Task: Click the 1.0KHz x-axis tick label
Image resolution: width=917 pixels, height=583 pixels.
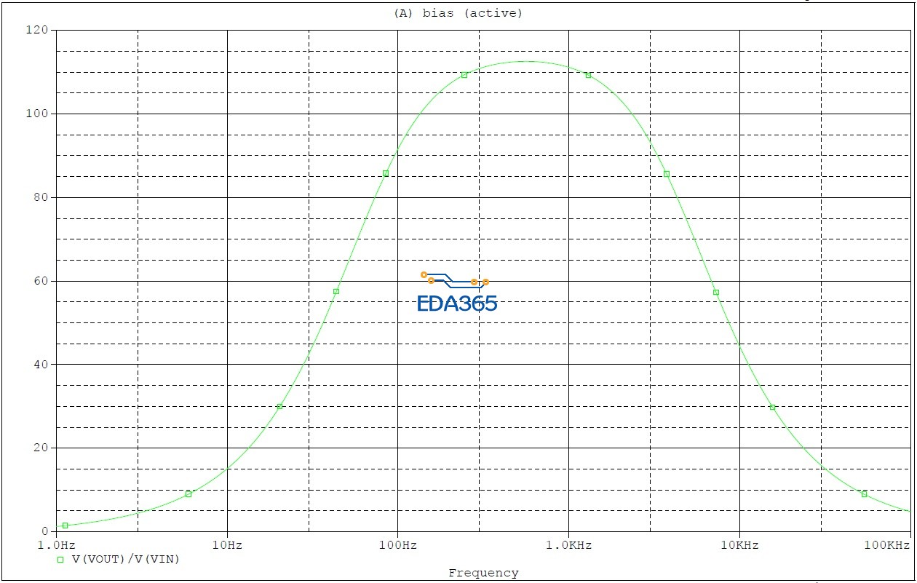Action: (568, 545)
